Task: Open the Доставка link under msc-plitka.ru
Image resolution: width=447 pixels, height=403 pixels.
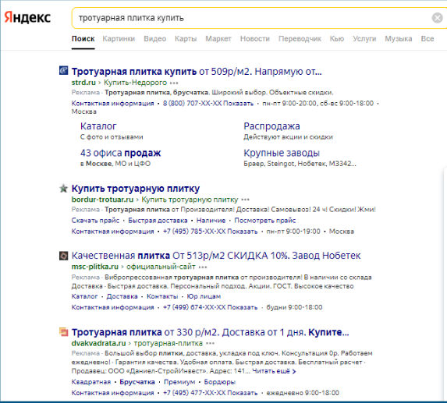Action: 122,296
